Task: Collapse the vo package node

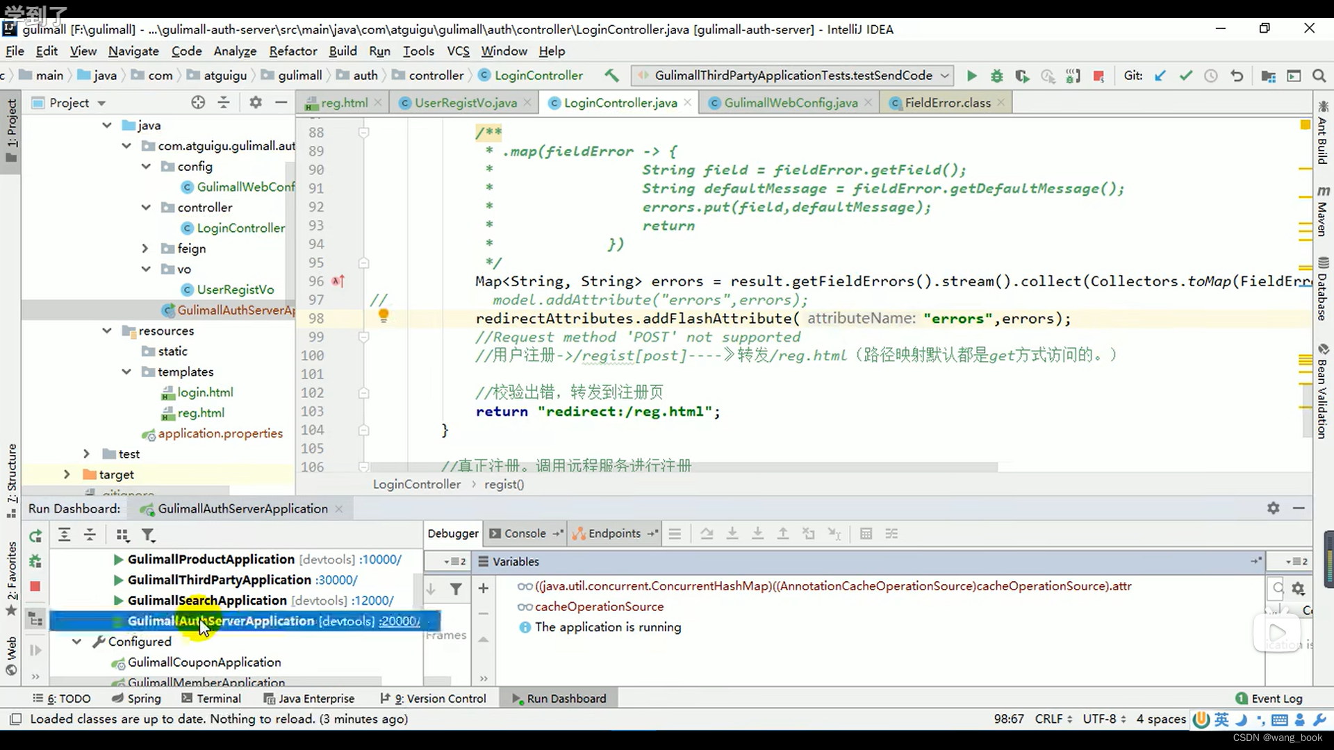Action: (x=146, y=269)
